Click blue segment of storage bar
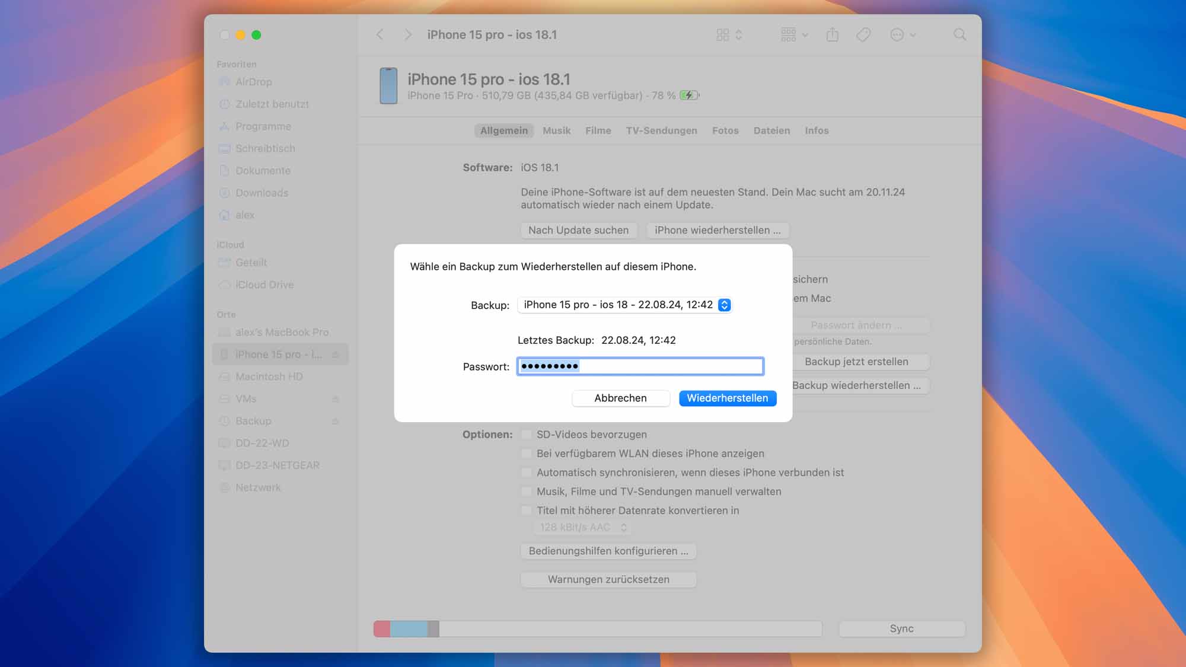The width and height of the screenshot is (1186, 667). click(x=409, y=629)
